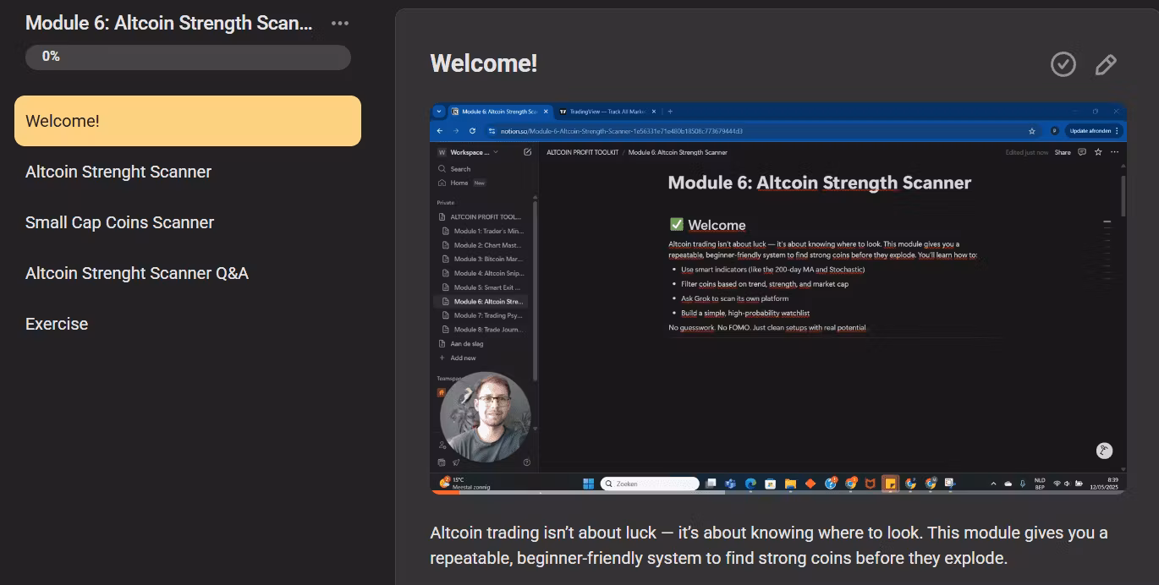Open the Altcoin Strenght Scanner lesson
Screen dimensions: 1159x585
[118, 172]
